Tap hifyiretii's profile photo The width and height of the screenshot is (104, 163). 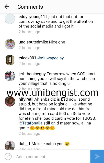(10, 101)
